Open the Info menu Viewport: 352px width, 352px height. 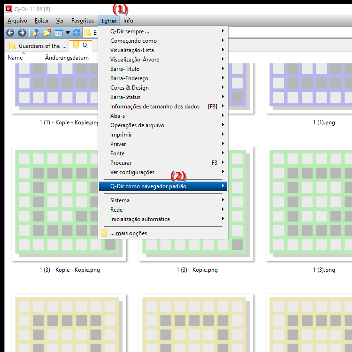pyautogui.click(x=128, y=21)
